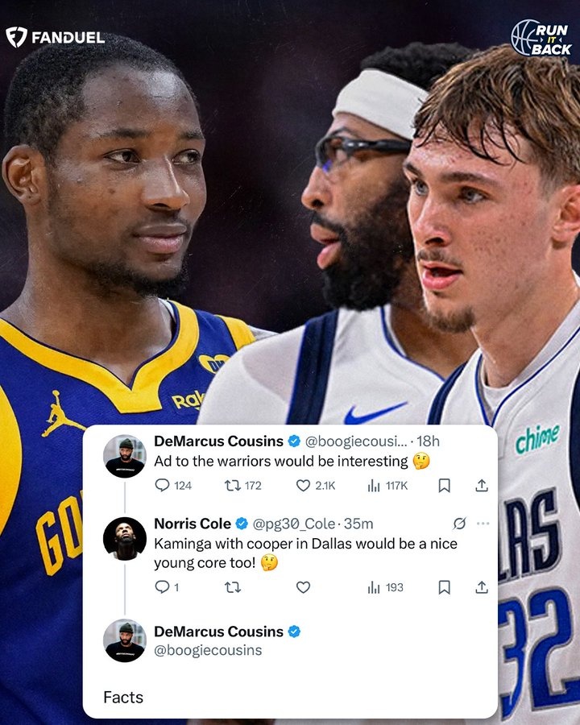This screenshot has height=725, width=580.
Task: Reply to Norris Cole's tweet
Action: pos(167,586)
